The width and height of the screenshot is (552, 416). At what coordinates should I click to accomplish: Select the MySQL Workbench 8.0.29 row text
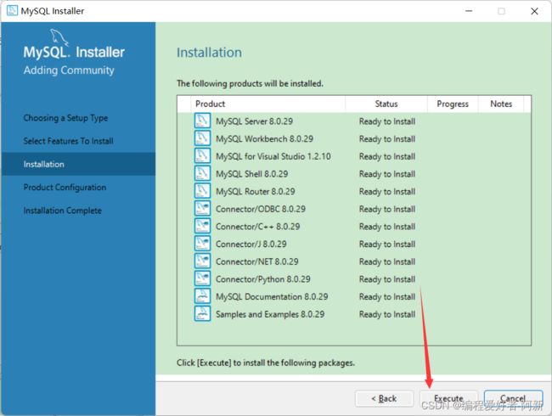coord(264,139)
